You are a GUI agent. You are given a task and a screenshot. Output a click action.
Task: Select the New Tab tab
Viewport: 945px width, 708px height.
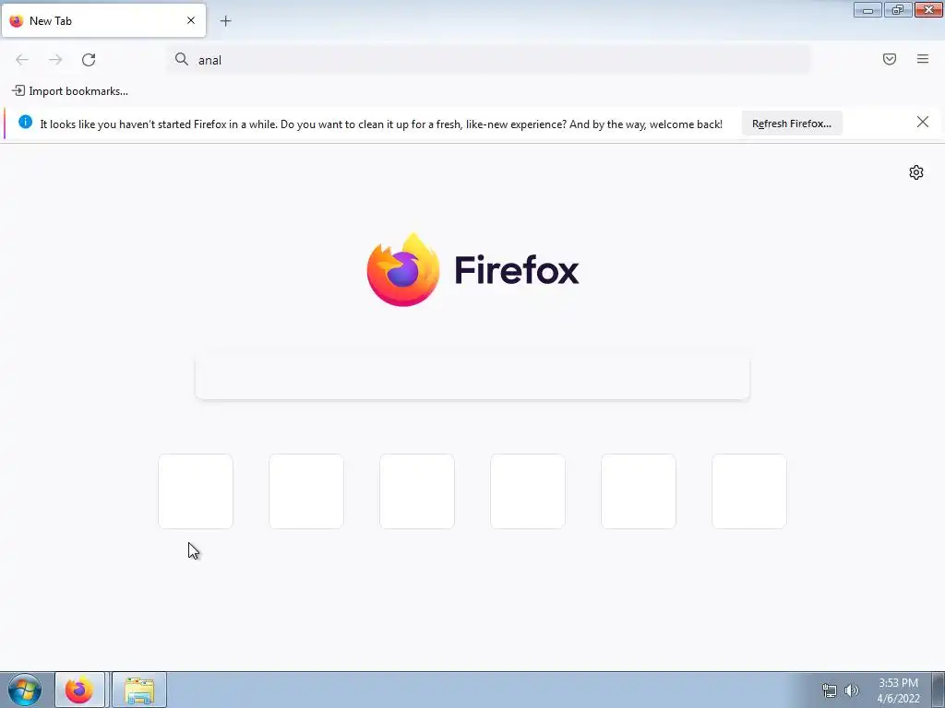tap(103, 20)
